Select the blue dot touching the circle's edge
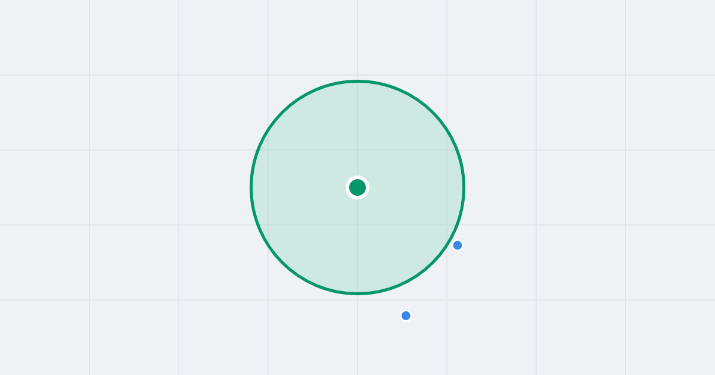The image size is (715, 375). (458, 245)
